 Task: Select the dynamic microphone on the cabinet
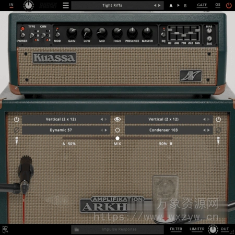click(x=25, y=175)
